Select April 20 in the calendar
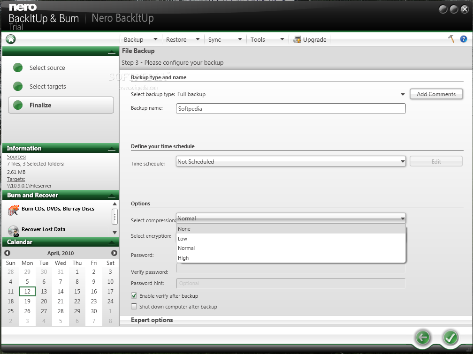 44,301
